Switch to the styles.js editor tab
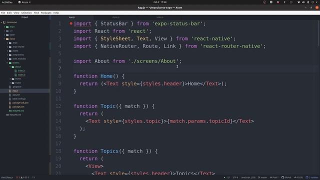Viewport: 320px width, 180px height. coord(115,17)
